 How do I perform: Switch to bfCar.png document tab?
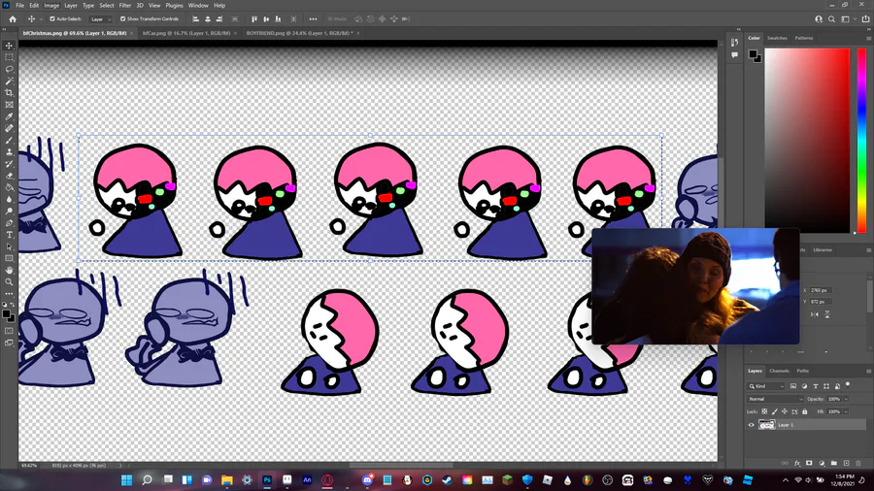(186, 33)
